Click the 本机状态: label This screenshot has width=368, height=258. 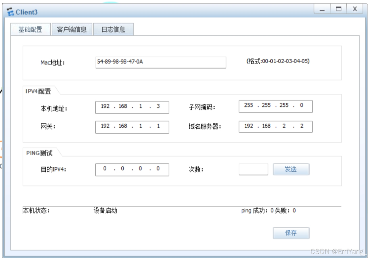pos(36,211)
